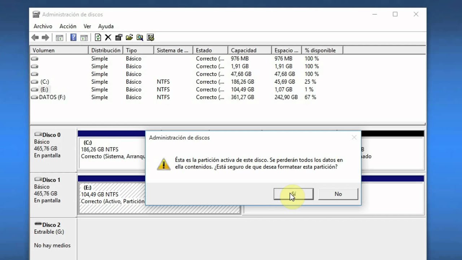
Task: Confirm formatting with the Sí button
Action: [293, 194]
